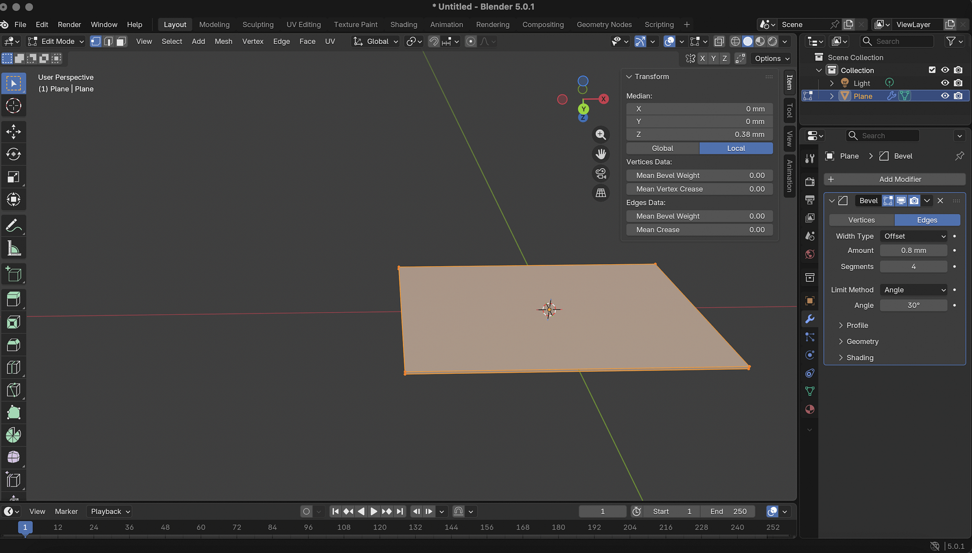Open the Modifiers wrench properties tab
This screenshot has width=972, height=553.
click(809, 319)
